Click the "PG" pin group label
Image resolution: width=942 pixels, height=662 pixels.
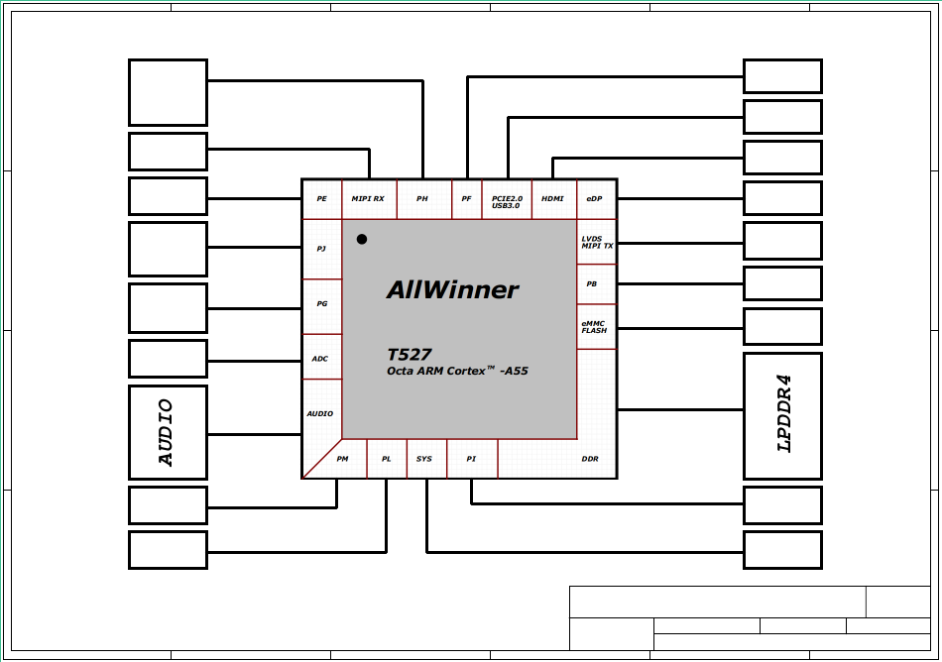[322, 303]
